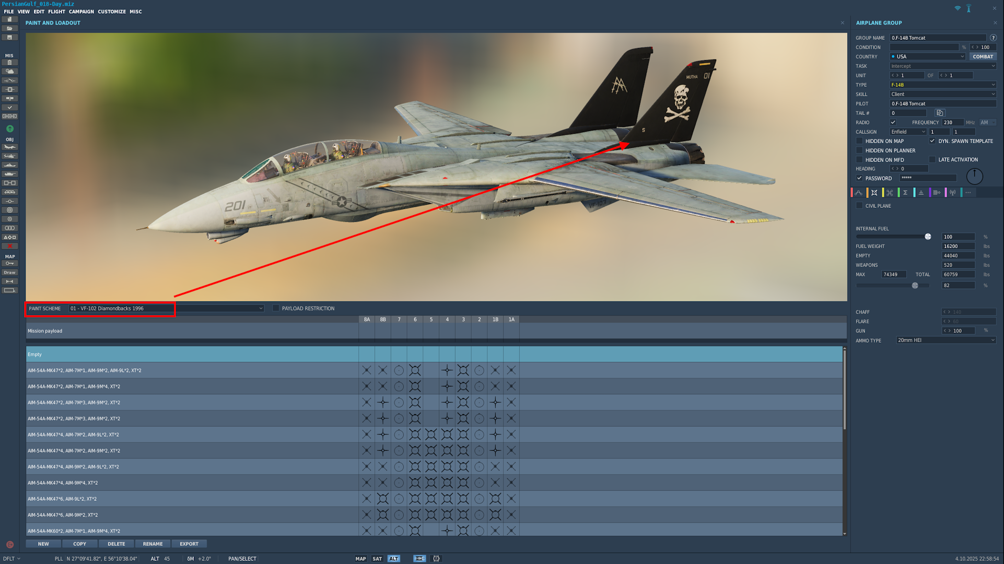Open the route waypoints tab icon
The height and width of the screenshot is (564, 1004).
click(x=858, y=193)
